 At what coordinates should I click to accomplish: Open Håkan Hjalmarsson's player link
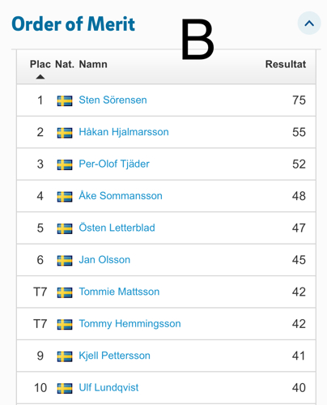tap(124, 132)
